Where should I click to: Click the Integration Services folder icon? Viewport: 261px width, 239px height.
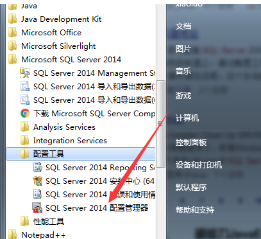click(x=24, y=140)
